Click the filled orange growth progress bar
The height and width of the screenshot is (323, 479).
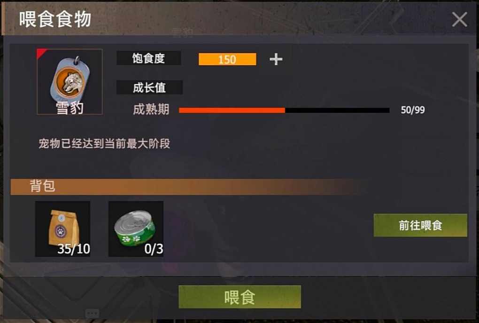(x=232, y=110)
